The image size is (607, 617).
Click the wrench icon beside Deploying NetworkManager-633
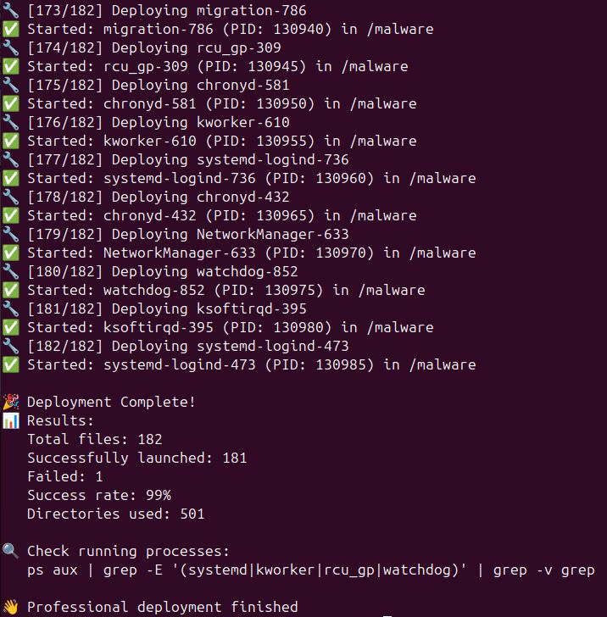click(x=10, y=234)
